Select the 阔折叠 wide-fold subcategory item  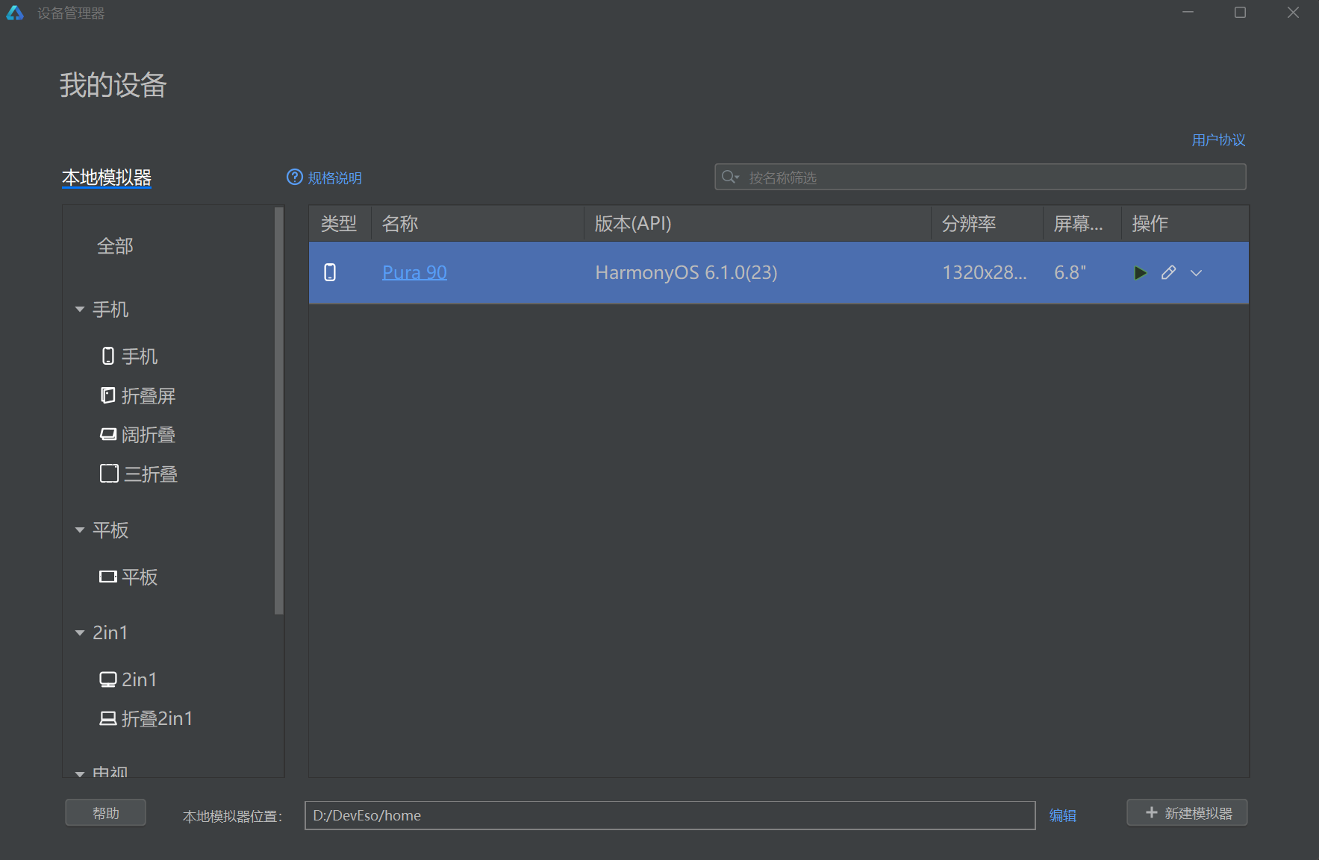138,435
